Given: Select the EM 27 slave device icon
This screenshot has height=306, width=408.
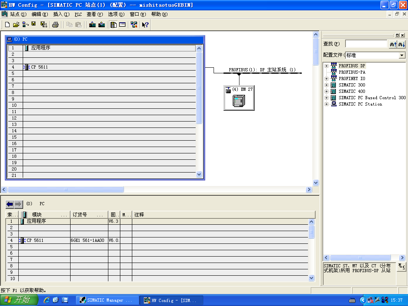Looking at the screenshot, I should 239,100.
